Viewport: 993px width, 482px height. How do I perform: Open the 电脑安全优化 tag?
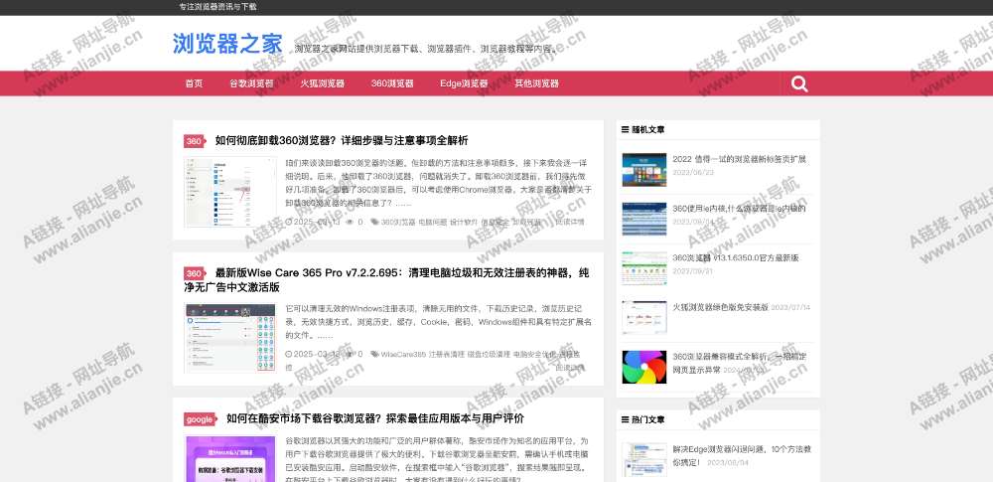click(534, 355)
